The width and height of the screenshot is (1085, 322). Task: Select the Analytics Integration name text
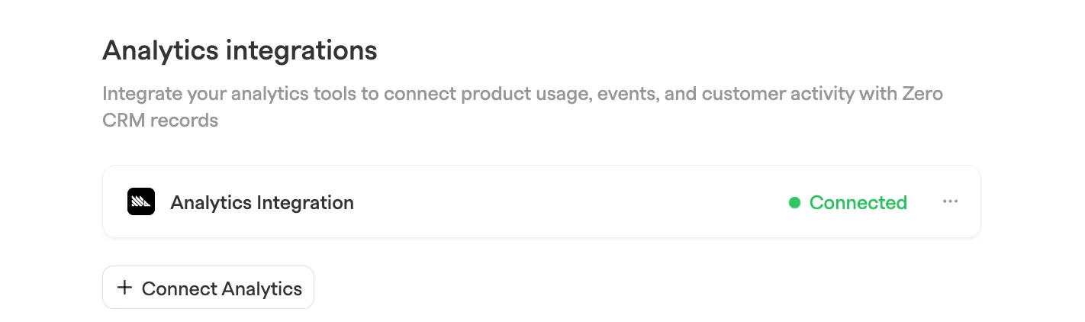click(262, 203)
